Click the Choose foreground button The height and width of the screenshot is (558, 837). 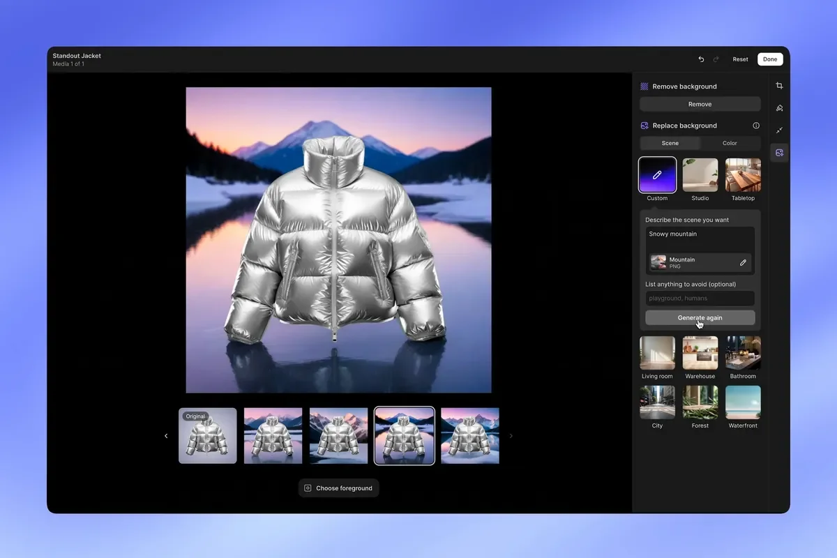[x=338, y=488]
